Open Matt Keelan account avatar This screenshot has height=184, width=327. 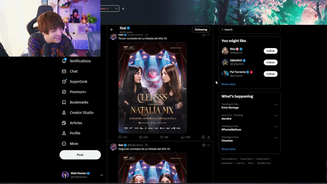pyautogui.click(x=65, y=175)
